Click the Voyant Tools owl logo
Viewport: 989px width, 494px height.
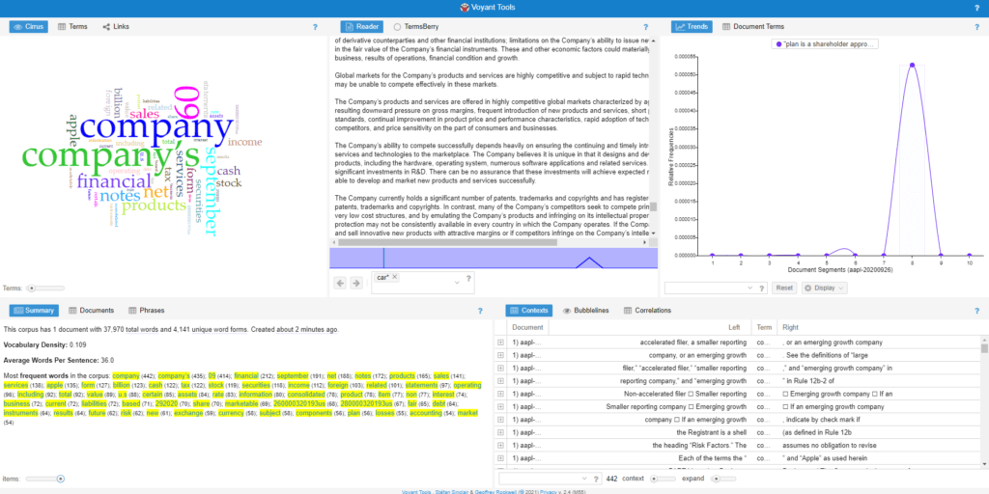[x=465, y=8]
